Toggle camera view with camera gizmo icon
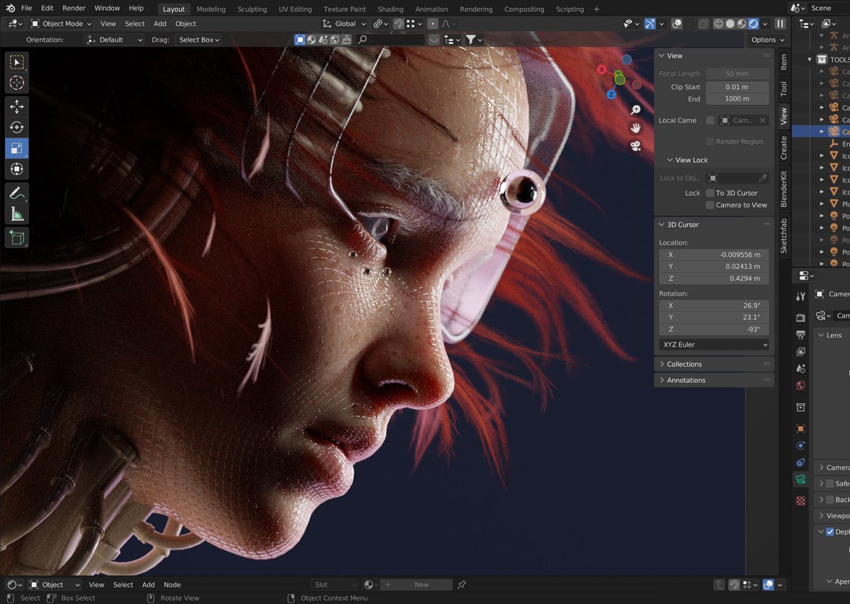The width and height of the screenshot is (850, 604). point(635,146)
